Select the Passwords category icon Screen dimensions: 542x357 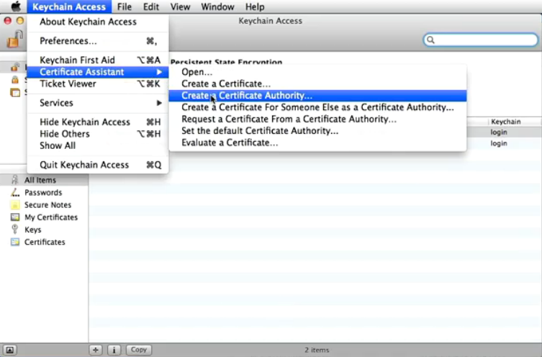click(15, 192)
